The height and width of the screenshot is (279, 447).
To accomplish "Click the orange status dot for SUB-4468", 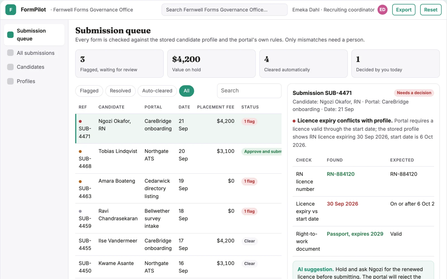I will point(80,151).
